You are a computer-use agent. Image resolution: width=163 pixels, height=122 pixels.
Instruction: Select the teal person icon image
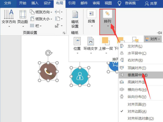pyautogui.click(x=80, y=77)
